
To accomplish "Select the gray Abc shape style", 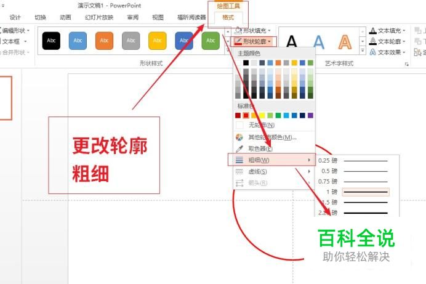I will (x=131, y=41).
